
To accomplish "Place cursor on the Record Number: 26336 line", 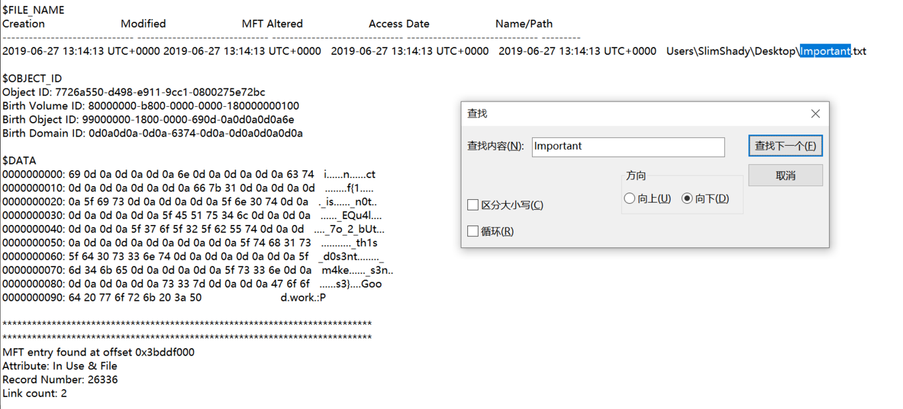I will 60,379.
